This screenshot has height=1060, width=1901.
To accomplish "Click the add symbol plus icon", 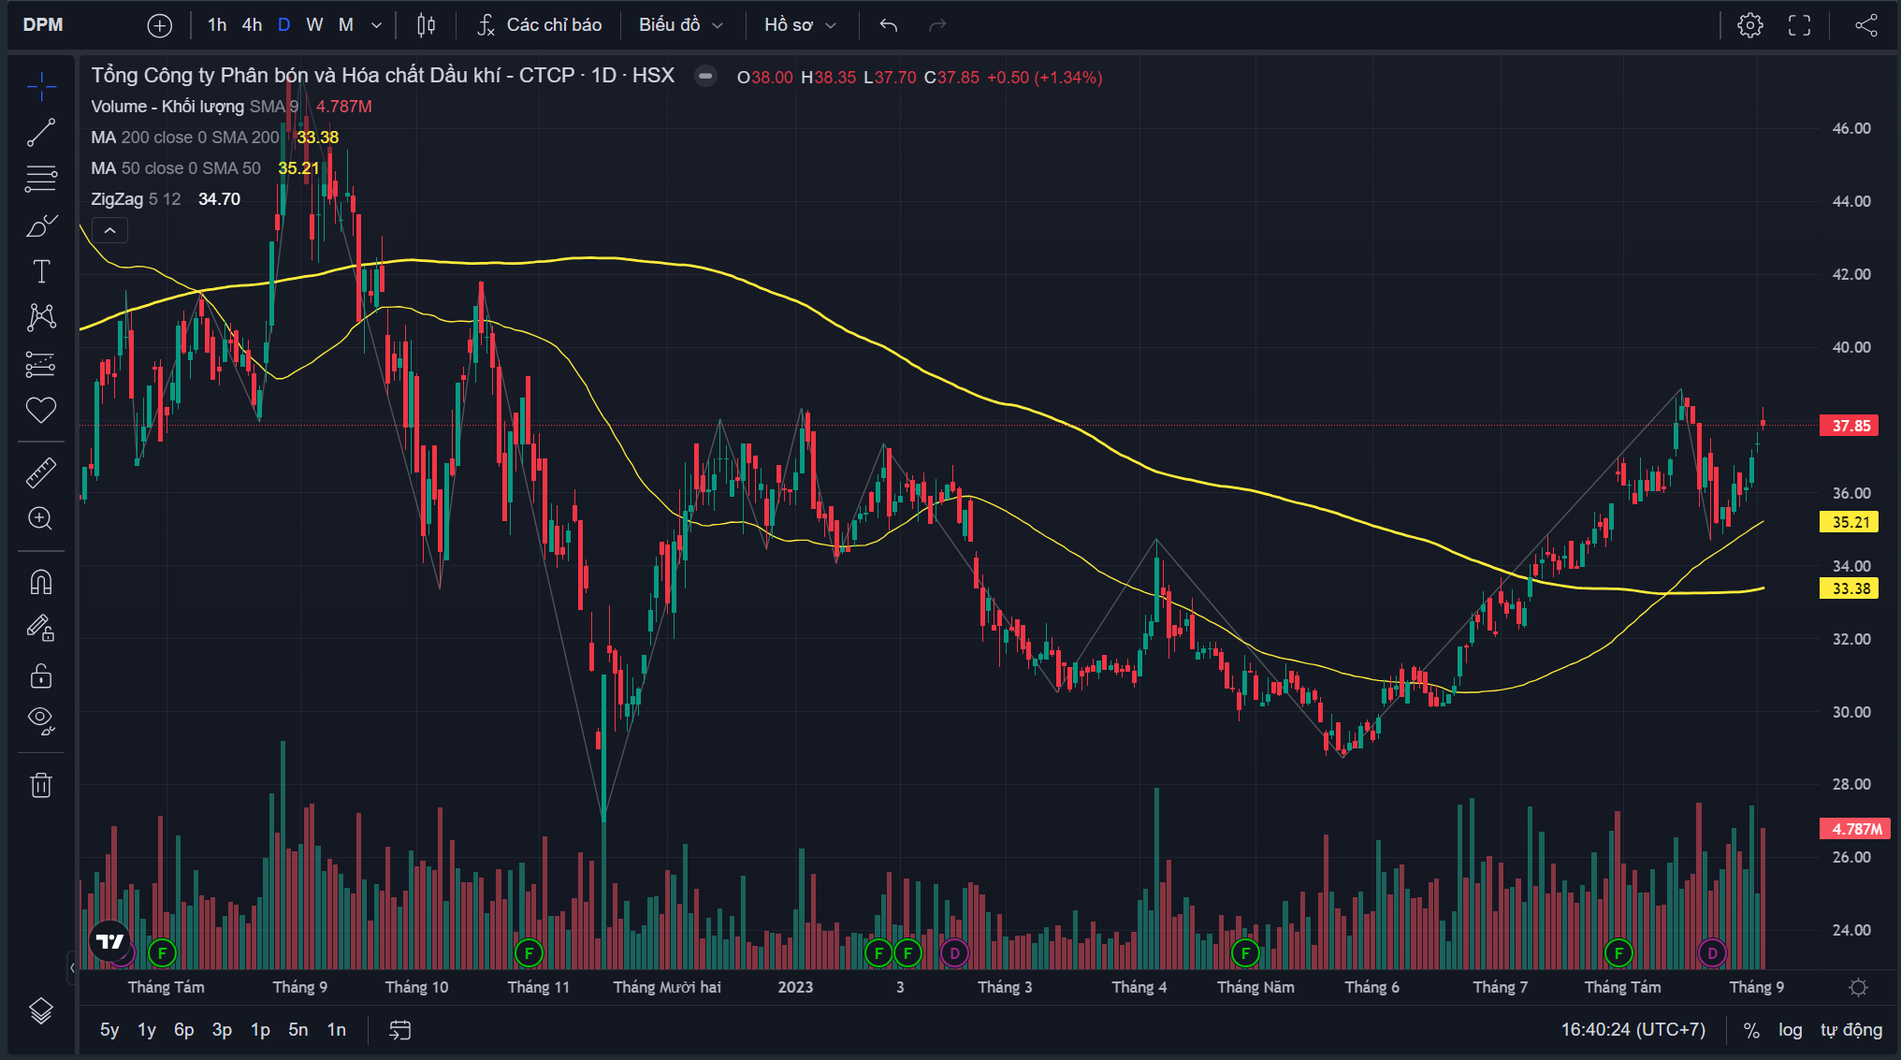I will click(160, 25).
